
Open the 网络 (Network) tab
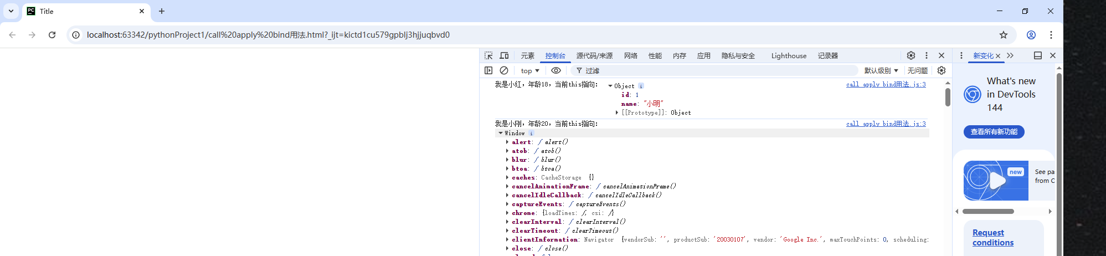tap(631, 55)
